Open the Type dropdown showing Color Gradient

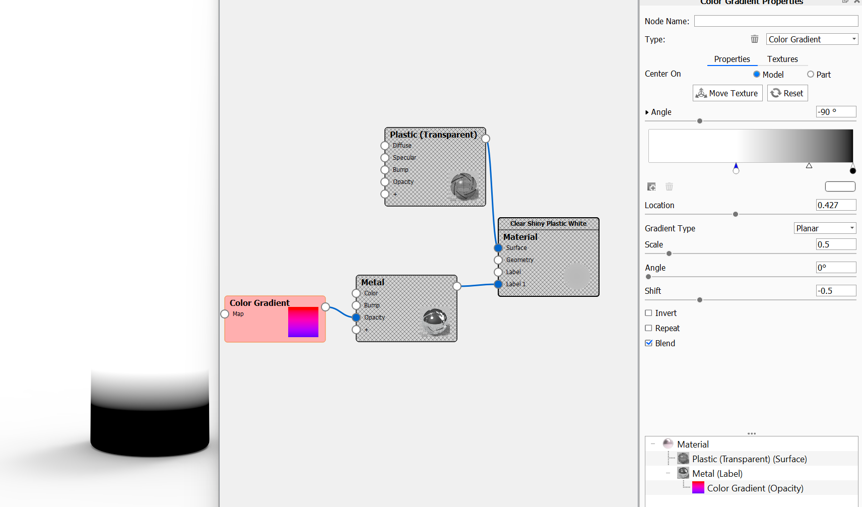coord(812,39)
